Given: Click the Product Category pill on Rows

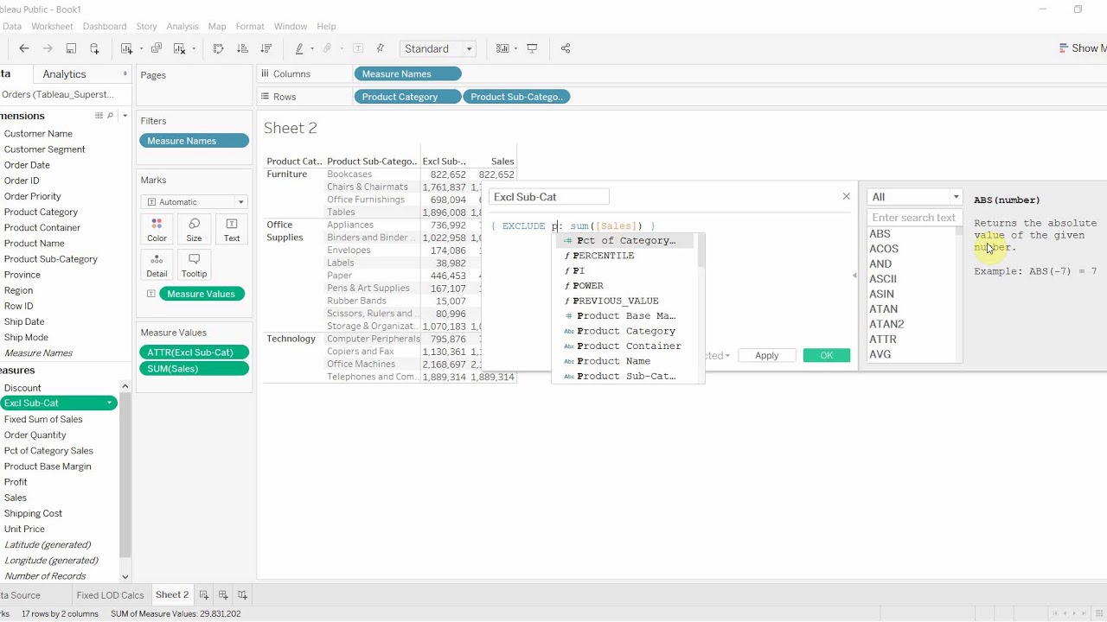Looking at the screenshot, I should point(406,97).
